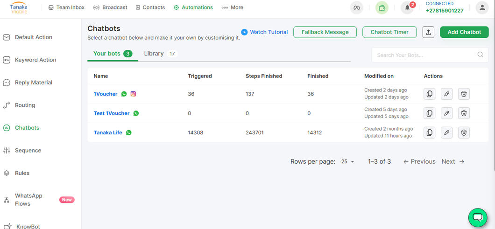The width and height of the screenshot is (495, 229).
Task: Go to Contacts
Action: (150, 7)
